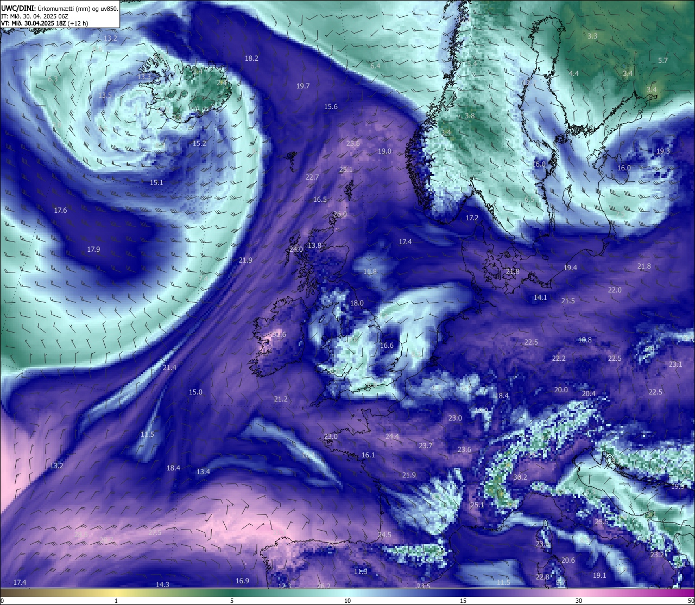Click the 19.4 value in the southern Baltic
The width and height of the screenshot is (695, 605).
(570, 268)
